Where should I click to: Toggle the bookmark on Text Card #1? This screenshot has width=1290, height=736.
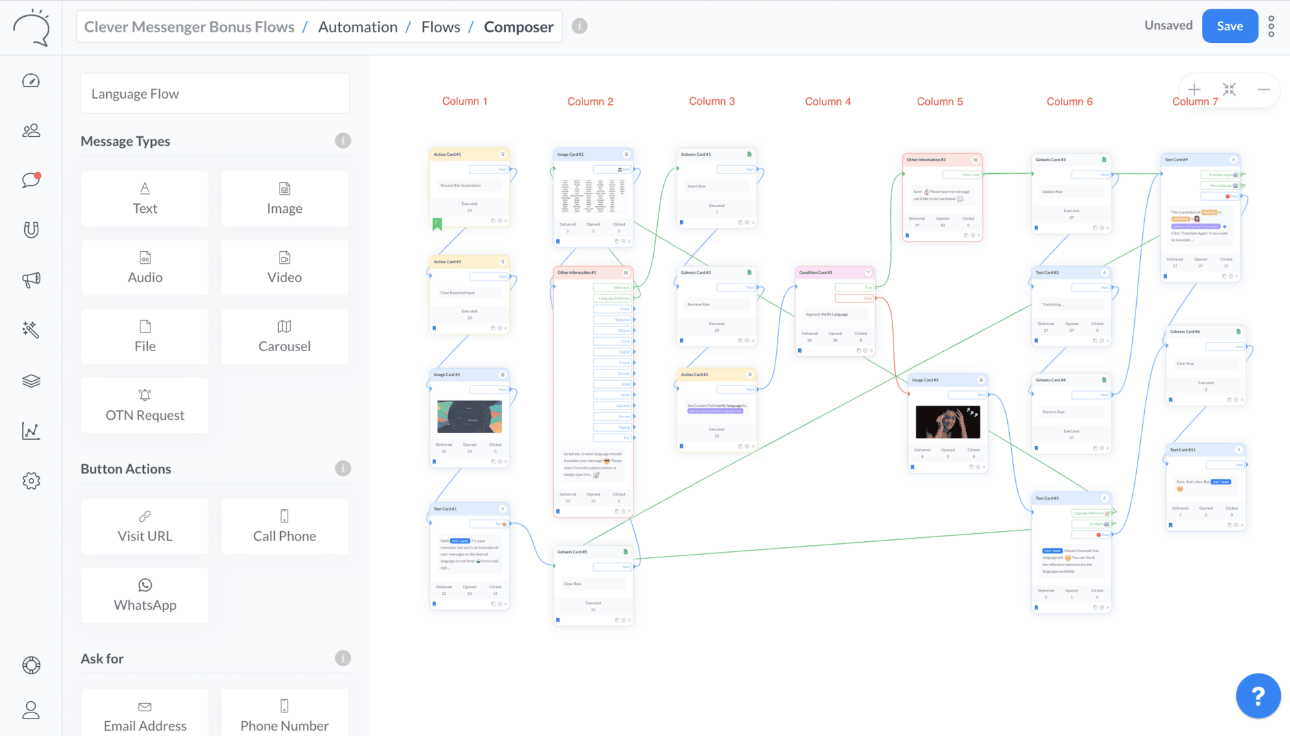click(x=435, y=603)
